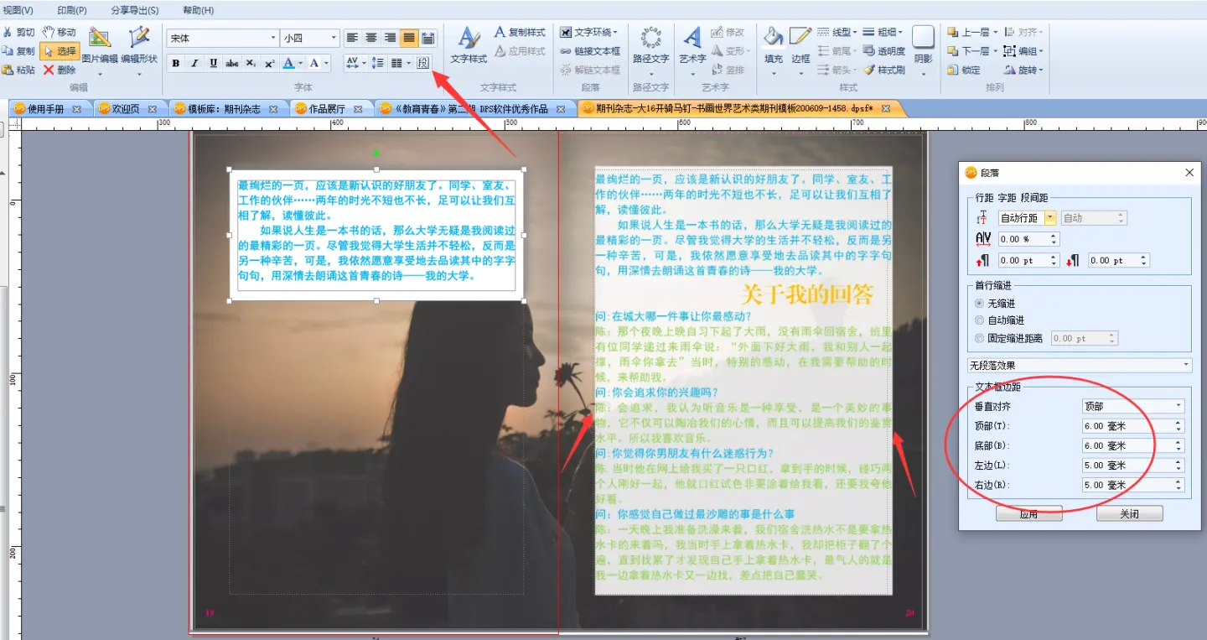The image size is (1207, 640).
Task: Click the Cut (剪切) scissors tool
Action: tap(19, 32)
